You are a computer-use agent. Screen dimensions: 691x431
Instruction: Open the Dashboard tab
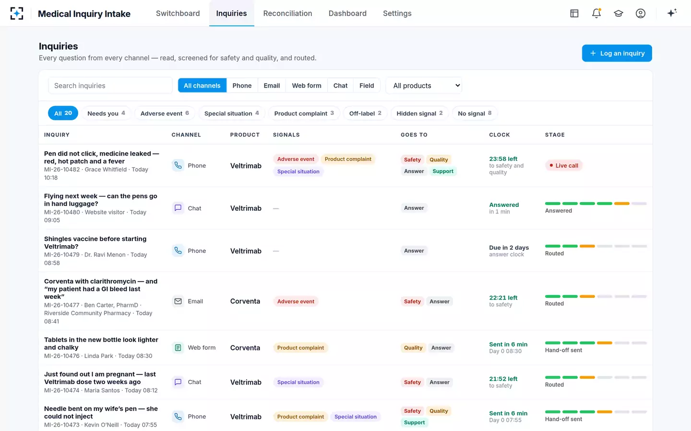pyautogui.click(x=347, y=13)
